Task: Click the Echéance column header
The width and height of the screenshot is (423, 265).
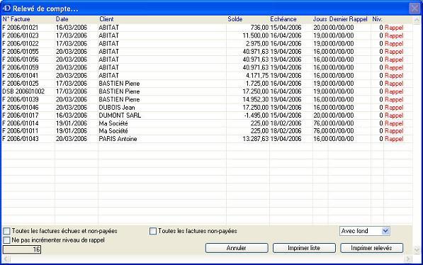Action: click(283, 19)
